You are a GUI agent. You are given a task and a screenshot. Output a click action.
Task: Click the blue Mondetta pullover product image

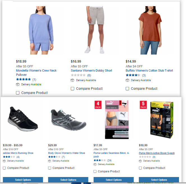coord(41,30)
